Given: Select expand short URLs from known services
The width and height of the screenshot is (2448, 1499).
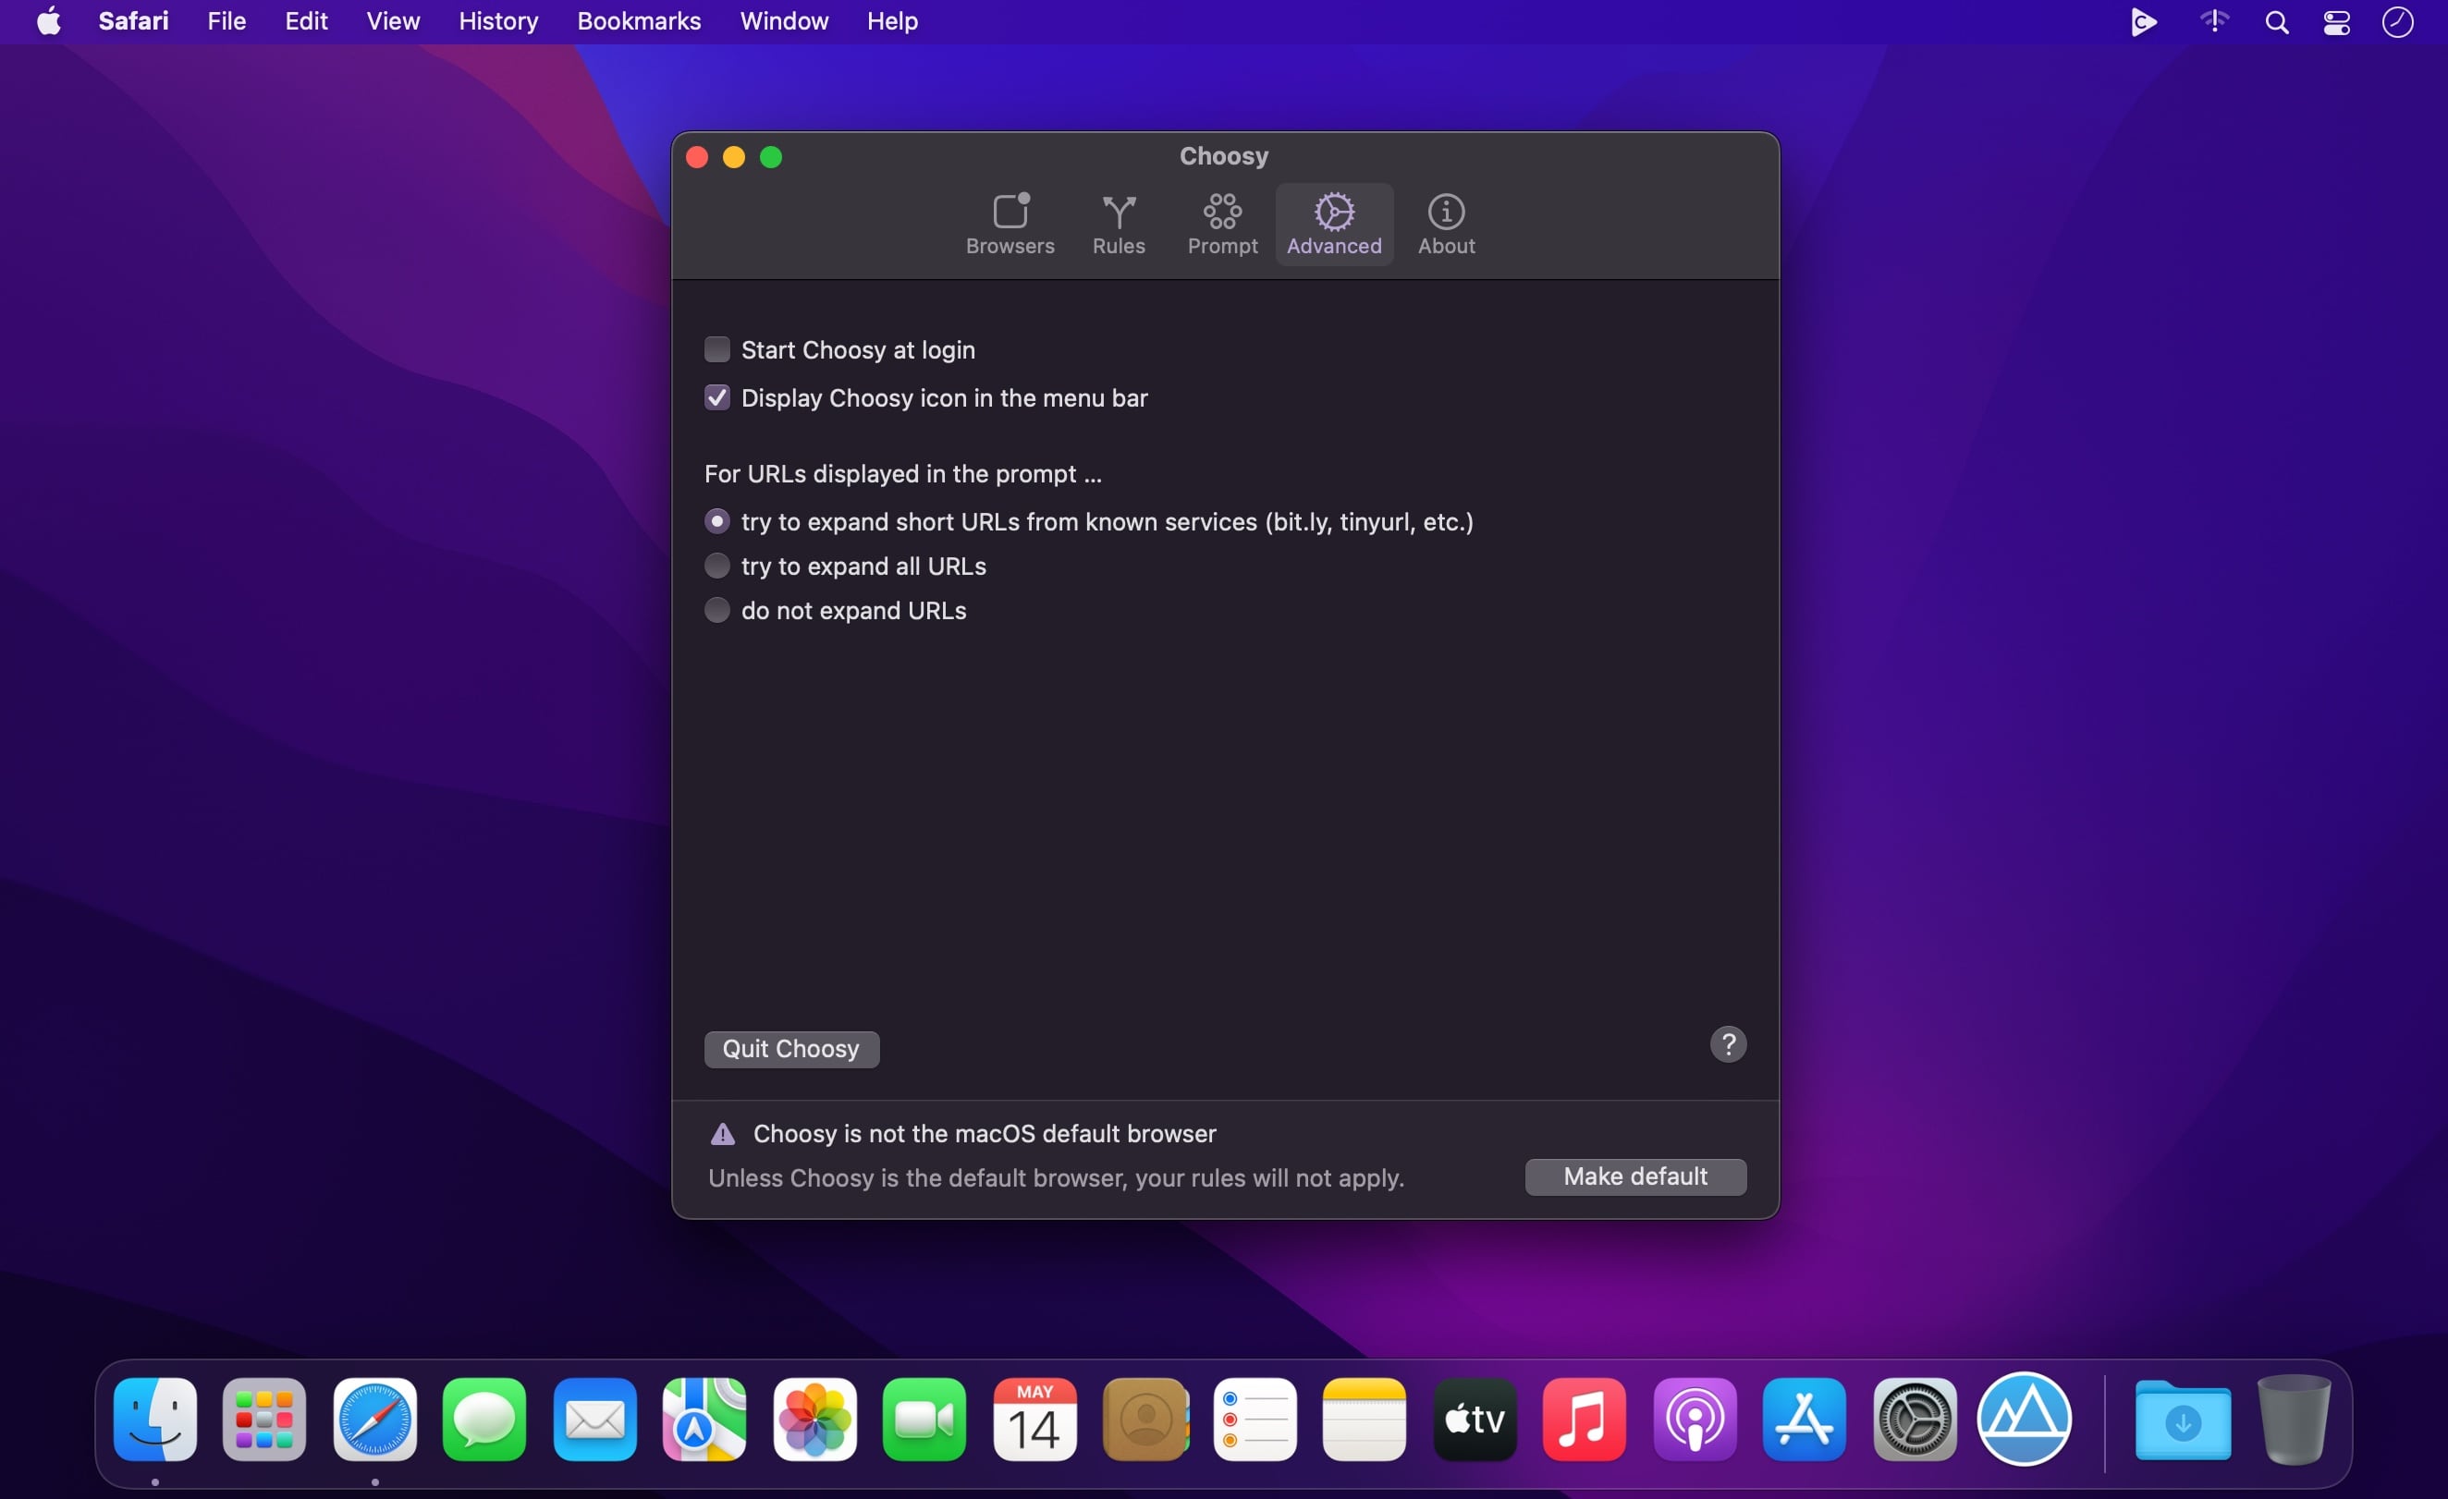Looking at the screenshot, I should pyautogui.click(x=716, y=521).
